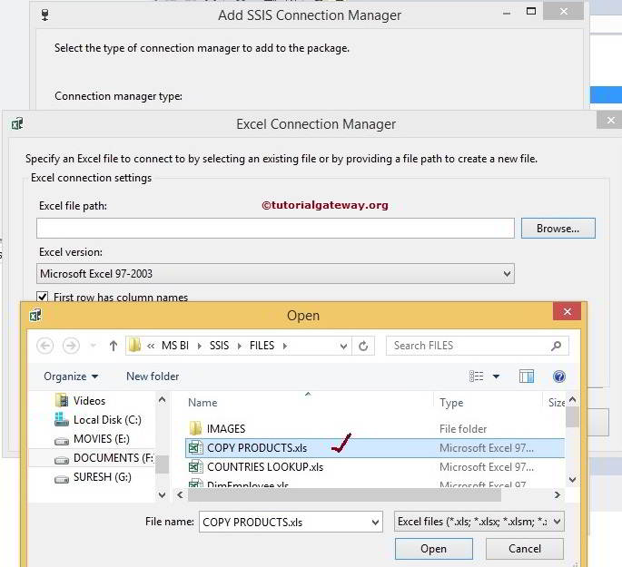
Task: Click the Browse... button
Action: (x=558, y=229)
